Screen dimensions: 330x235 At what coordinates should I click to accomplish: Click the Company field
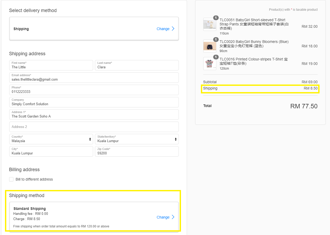[x=94, y=102]
